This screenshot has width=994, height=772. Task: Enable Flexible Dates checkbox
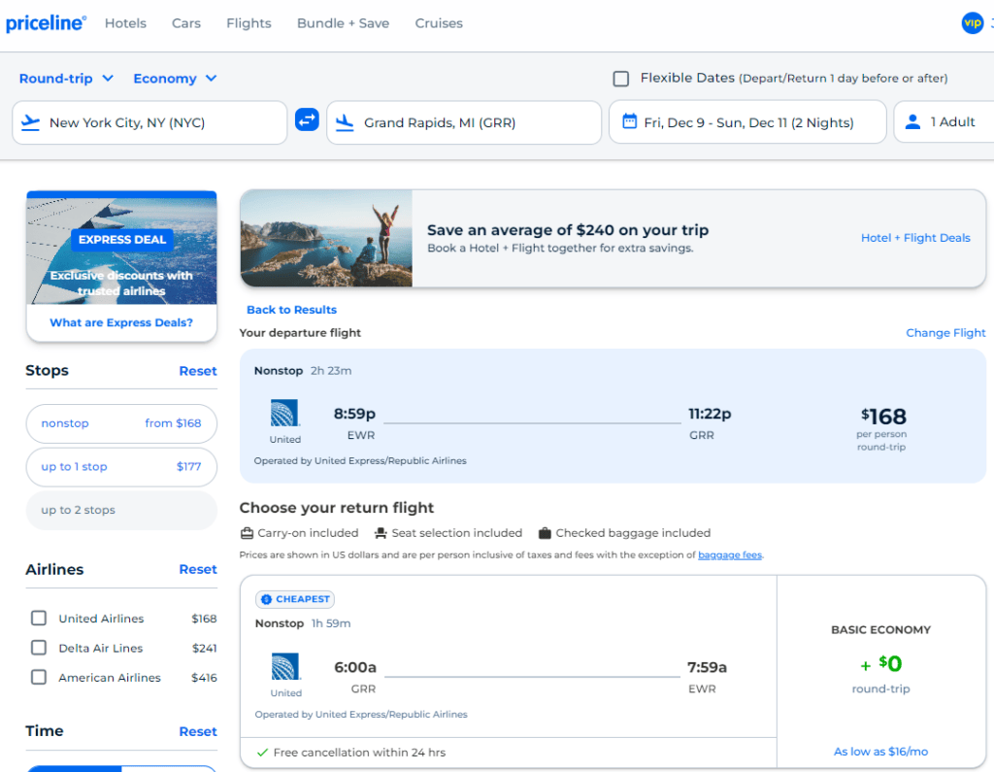[620, 79]
